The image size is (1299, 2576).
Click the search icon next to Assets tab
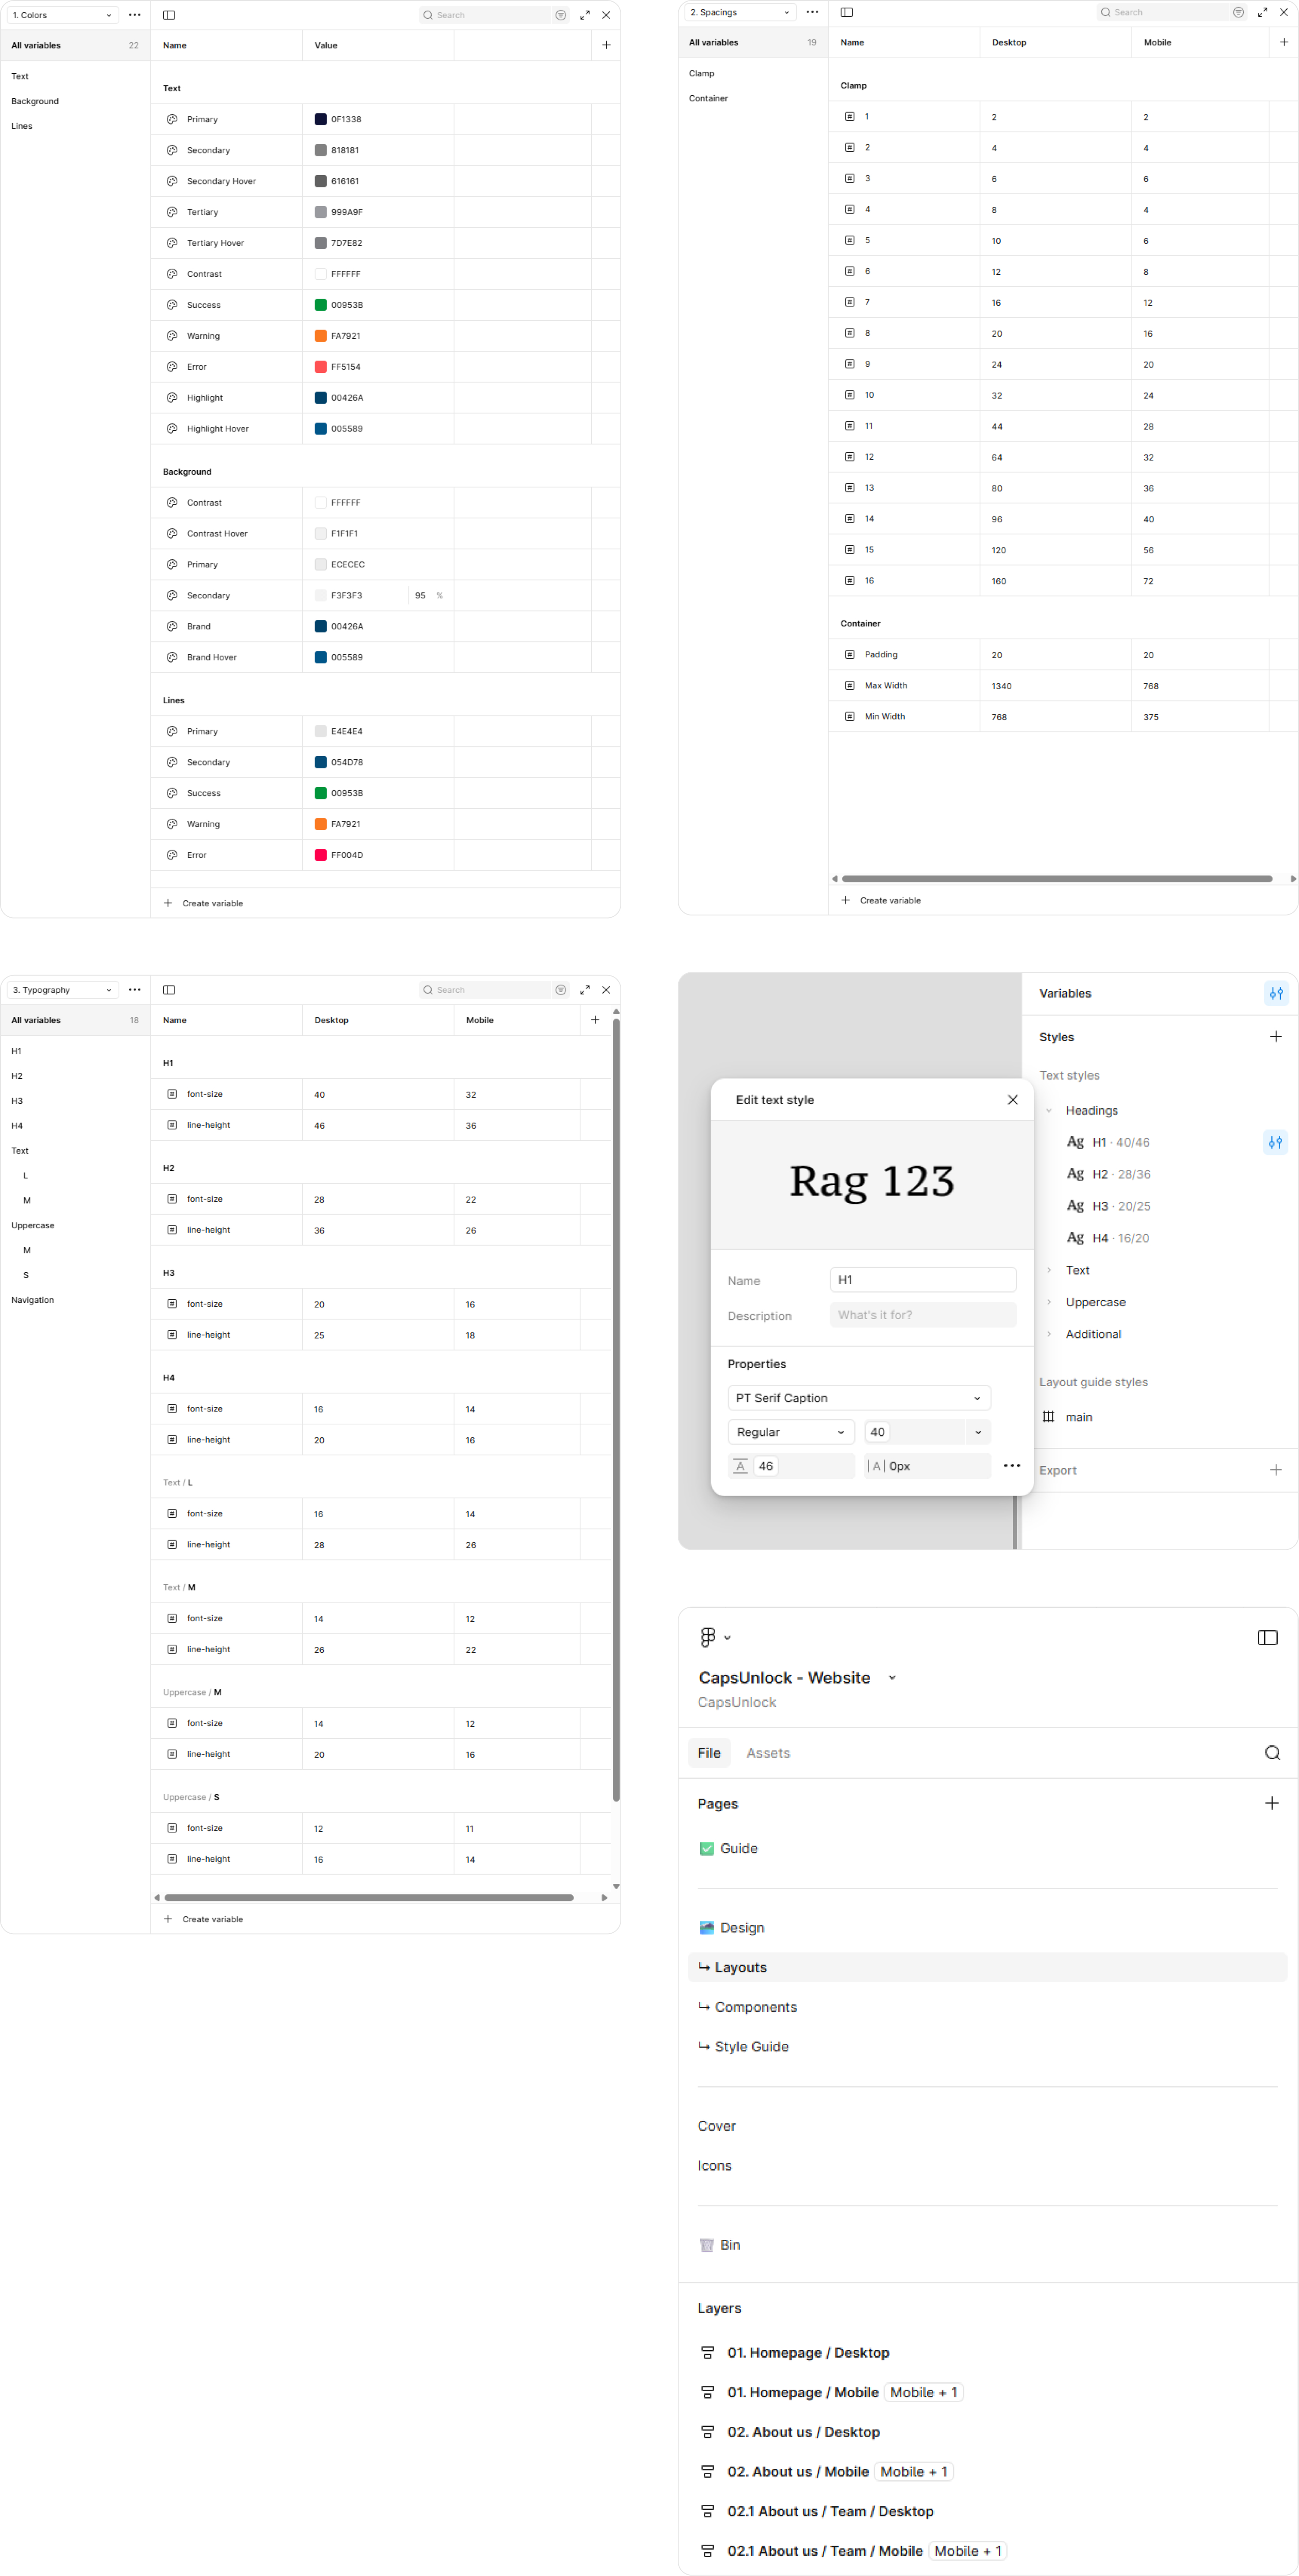(1271, 1753)
